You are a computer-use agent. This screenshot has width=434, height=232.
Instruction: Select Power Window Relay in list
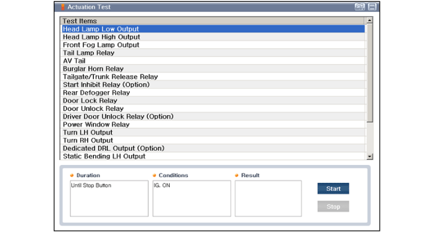pyautogui.click(x=213, y=124)
